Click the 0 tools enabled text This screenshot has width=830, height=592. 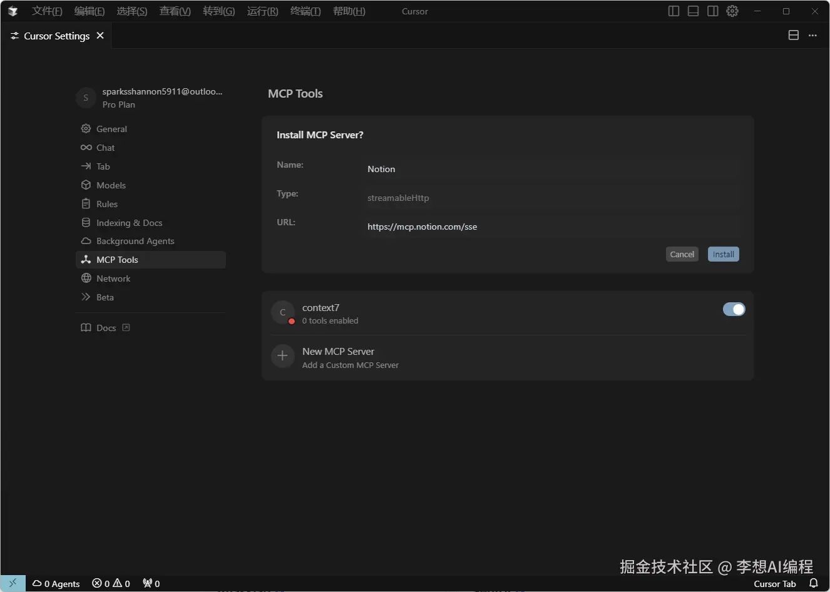coord(330,320)
